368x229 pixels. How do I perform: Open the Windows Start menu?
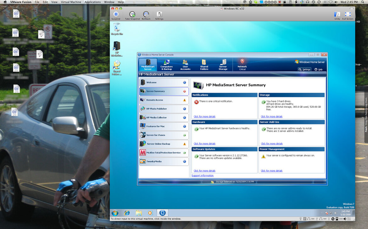coord(115,213)
